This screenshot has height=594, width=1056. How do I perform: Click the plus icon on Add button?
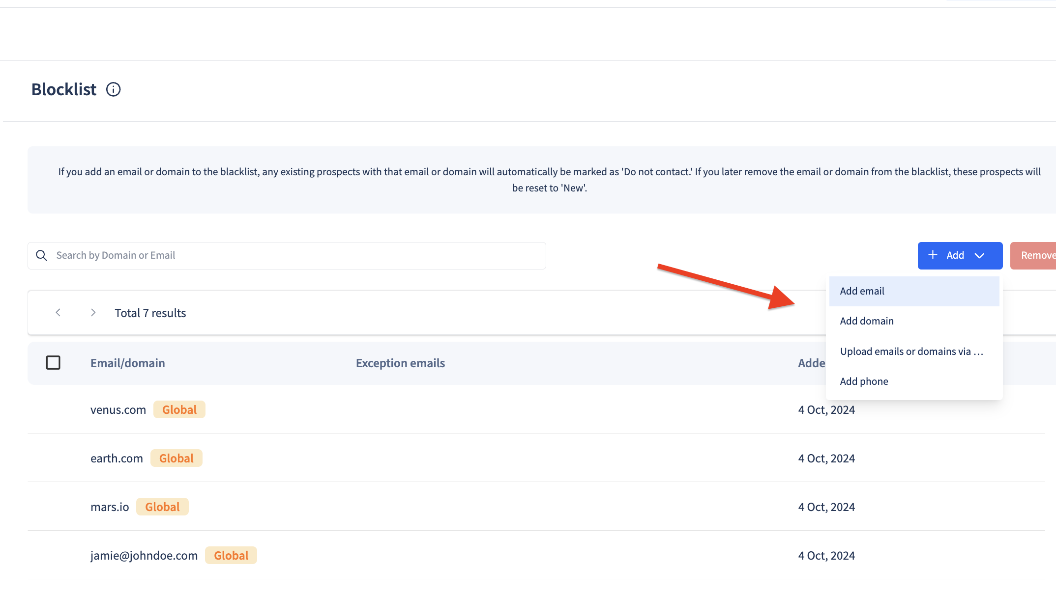(933, 255)
